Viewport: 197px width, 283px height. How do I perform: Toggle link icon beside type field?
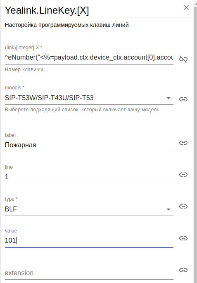183,206
